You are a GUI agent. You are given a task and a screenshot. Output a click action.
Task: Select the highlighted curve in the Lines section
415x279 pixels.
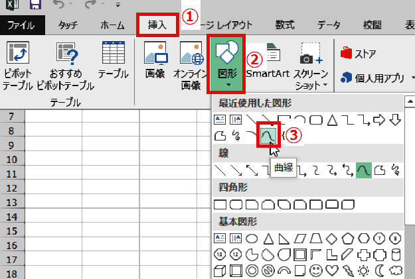[x=363, y=171]
